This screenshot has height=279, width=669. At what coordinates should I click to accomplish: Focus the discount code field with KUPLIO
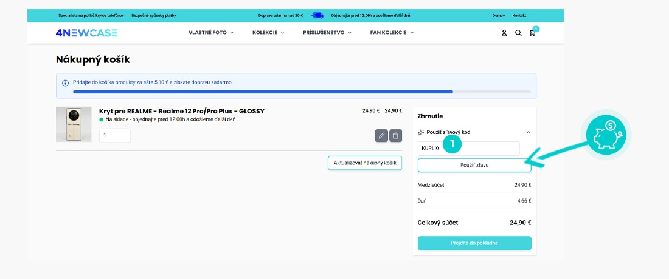[x=468, y=149]
